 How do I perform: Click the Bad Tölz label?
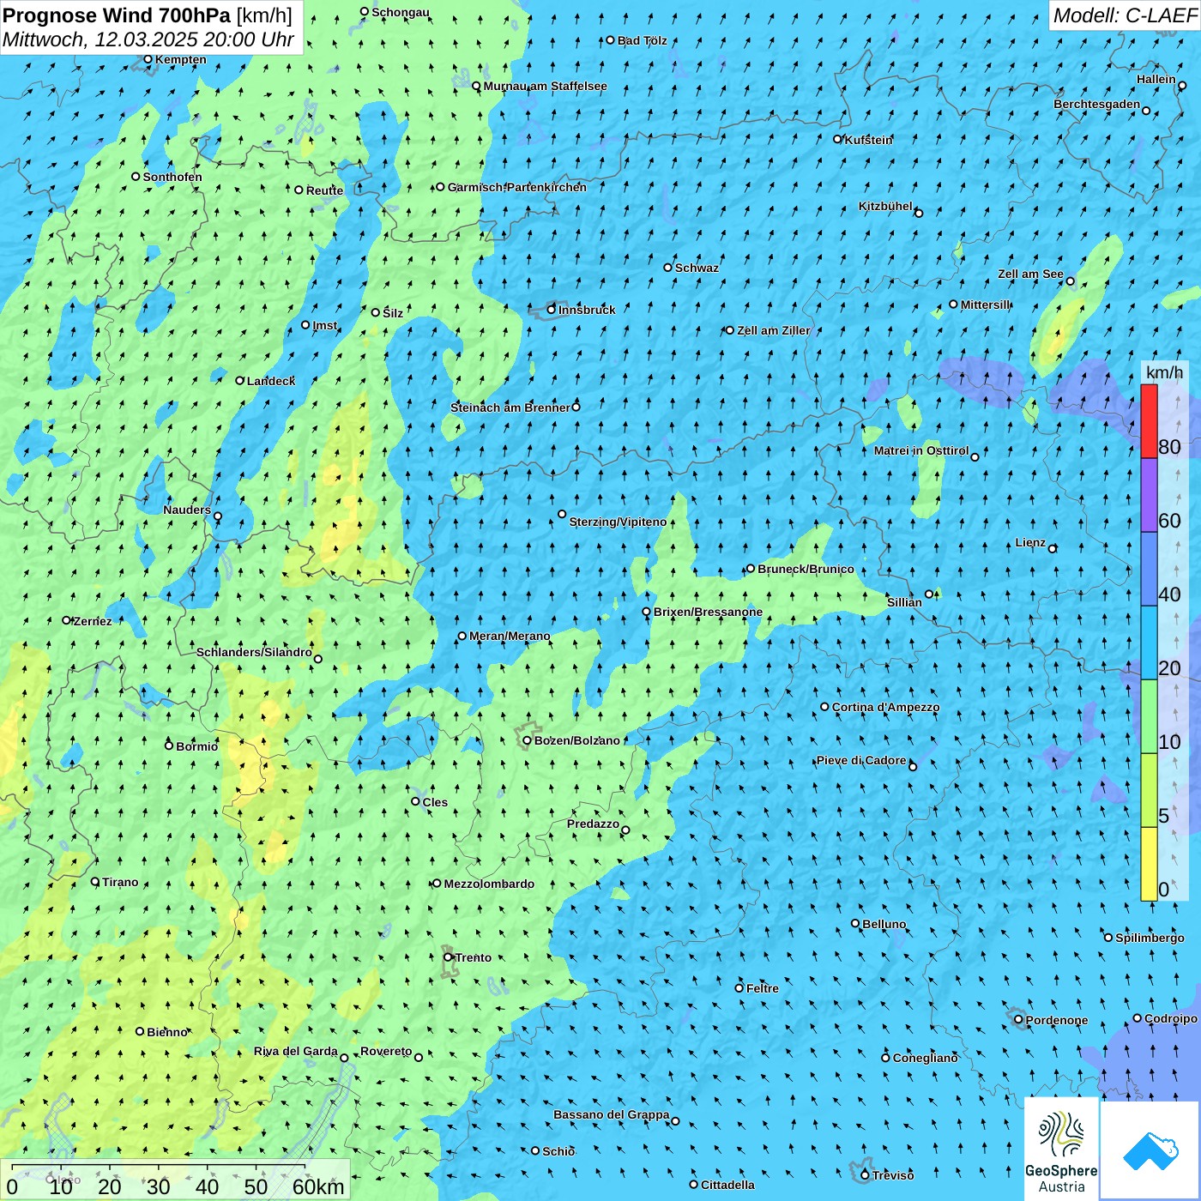pos(642,40)
